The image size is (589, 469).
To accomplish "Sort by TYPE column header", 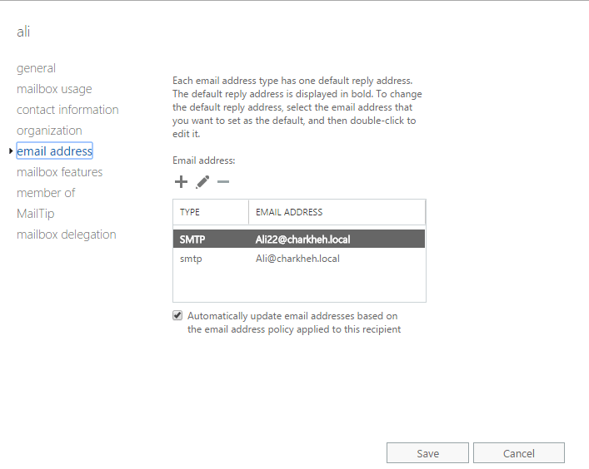I will pyautogui.click(x=211, y=212).
